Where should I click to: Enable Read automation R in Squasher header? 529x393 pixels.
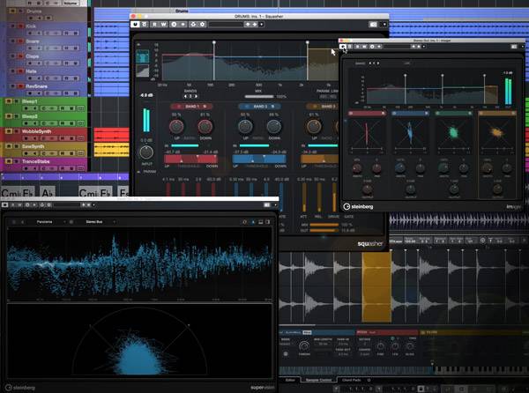click(x=154, y=25)
